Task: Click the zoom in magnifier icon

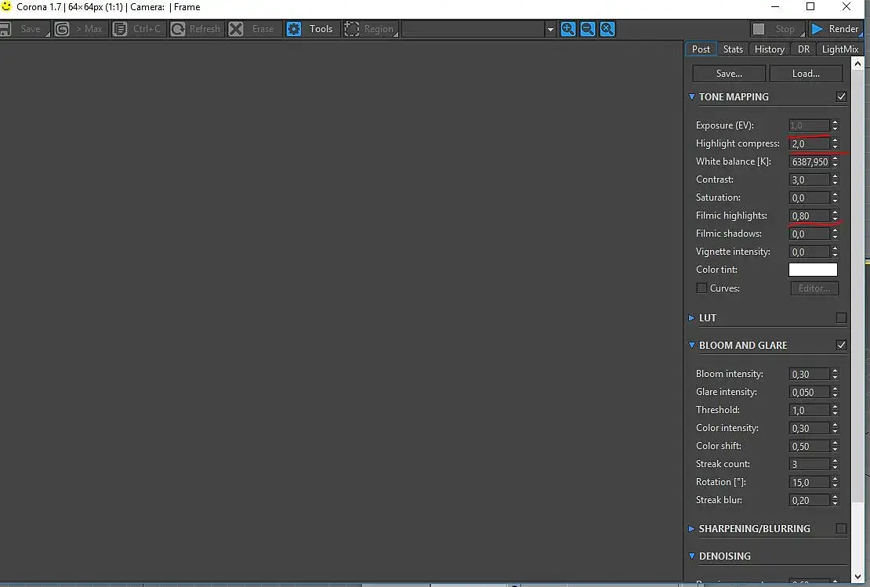Action: [x=567, y=29]
